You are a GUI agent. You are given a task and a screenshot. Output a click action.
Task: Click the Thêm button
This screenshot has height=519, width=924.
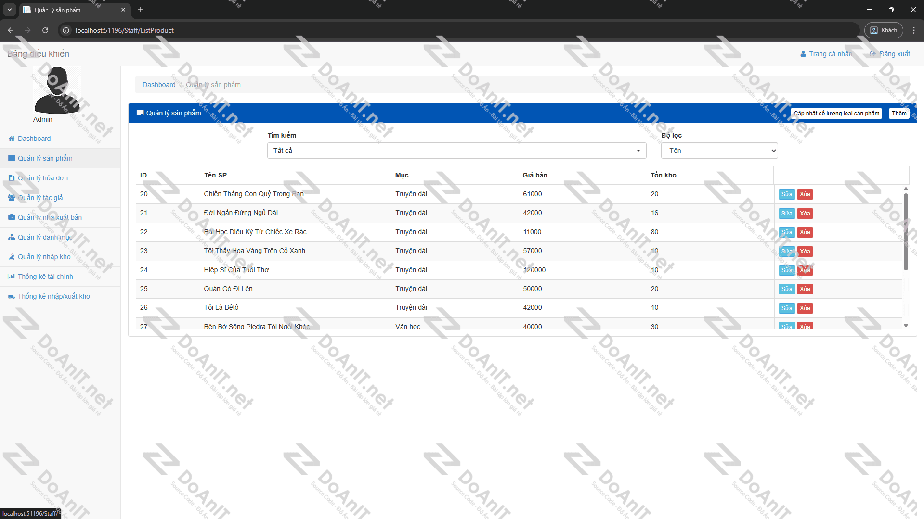(x=898, y=114)
